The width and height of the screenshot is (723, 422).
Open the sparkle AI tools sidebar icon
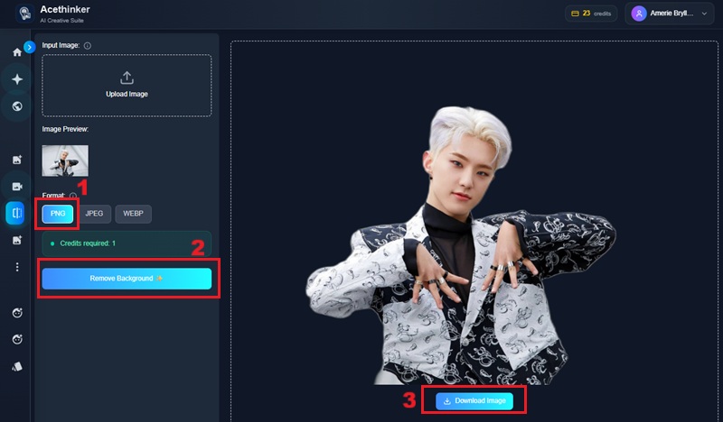(x=17, y=79)
